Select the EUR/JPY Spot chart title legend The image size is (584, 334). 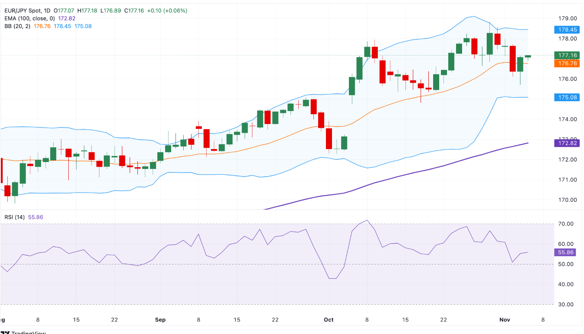point(28,10)
